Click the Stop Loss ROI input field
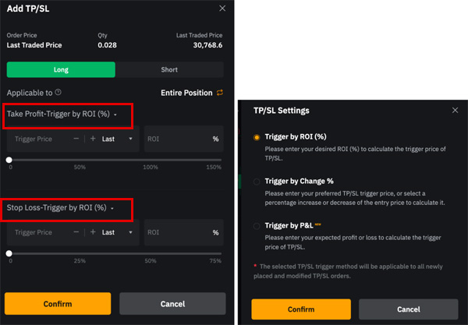 tap(184, 232)
